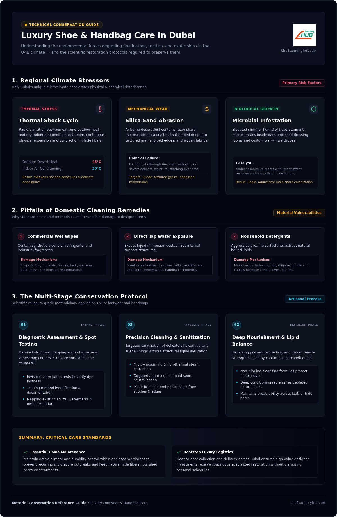Click the Primary Risk Factors tag
The width and height of the screenshot is (337, 517).
[302, 83]
